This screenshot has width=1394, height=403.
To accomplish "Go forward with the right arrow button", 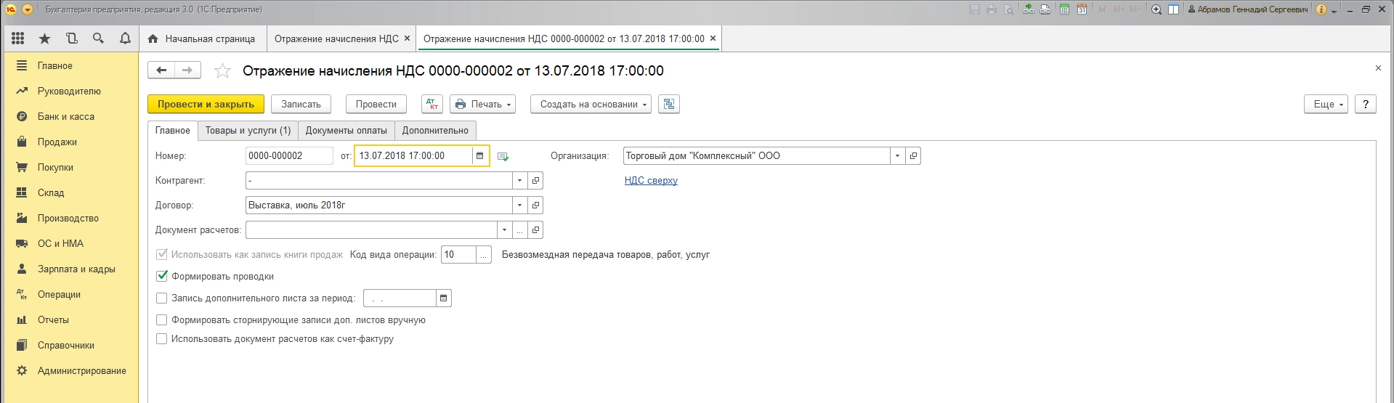I will 187,70.
